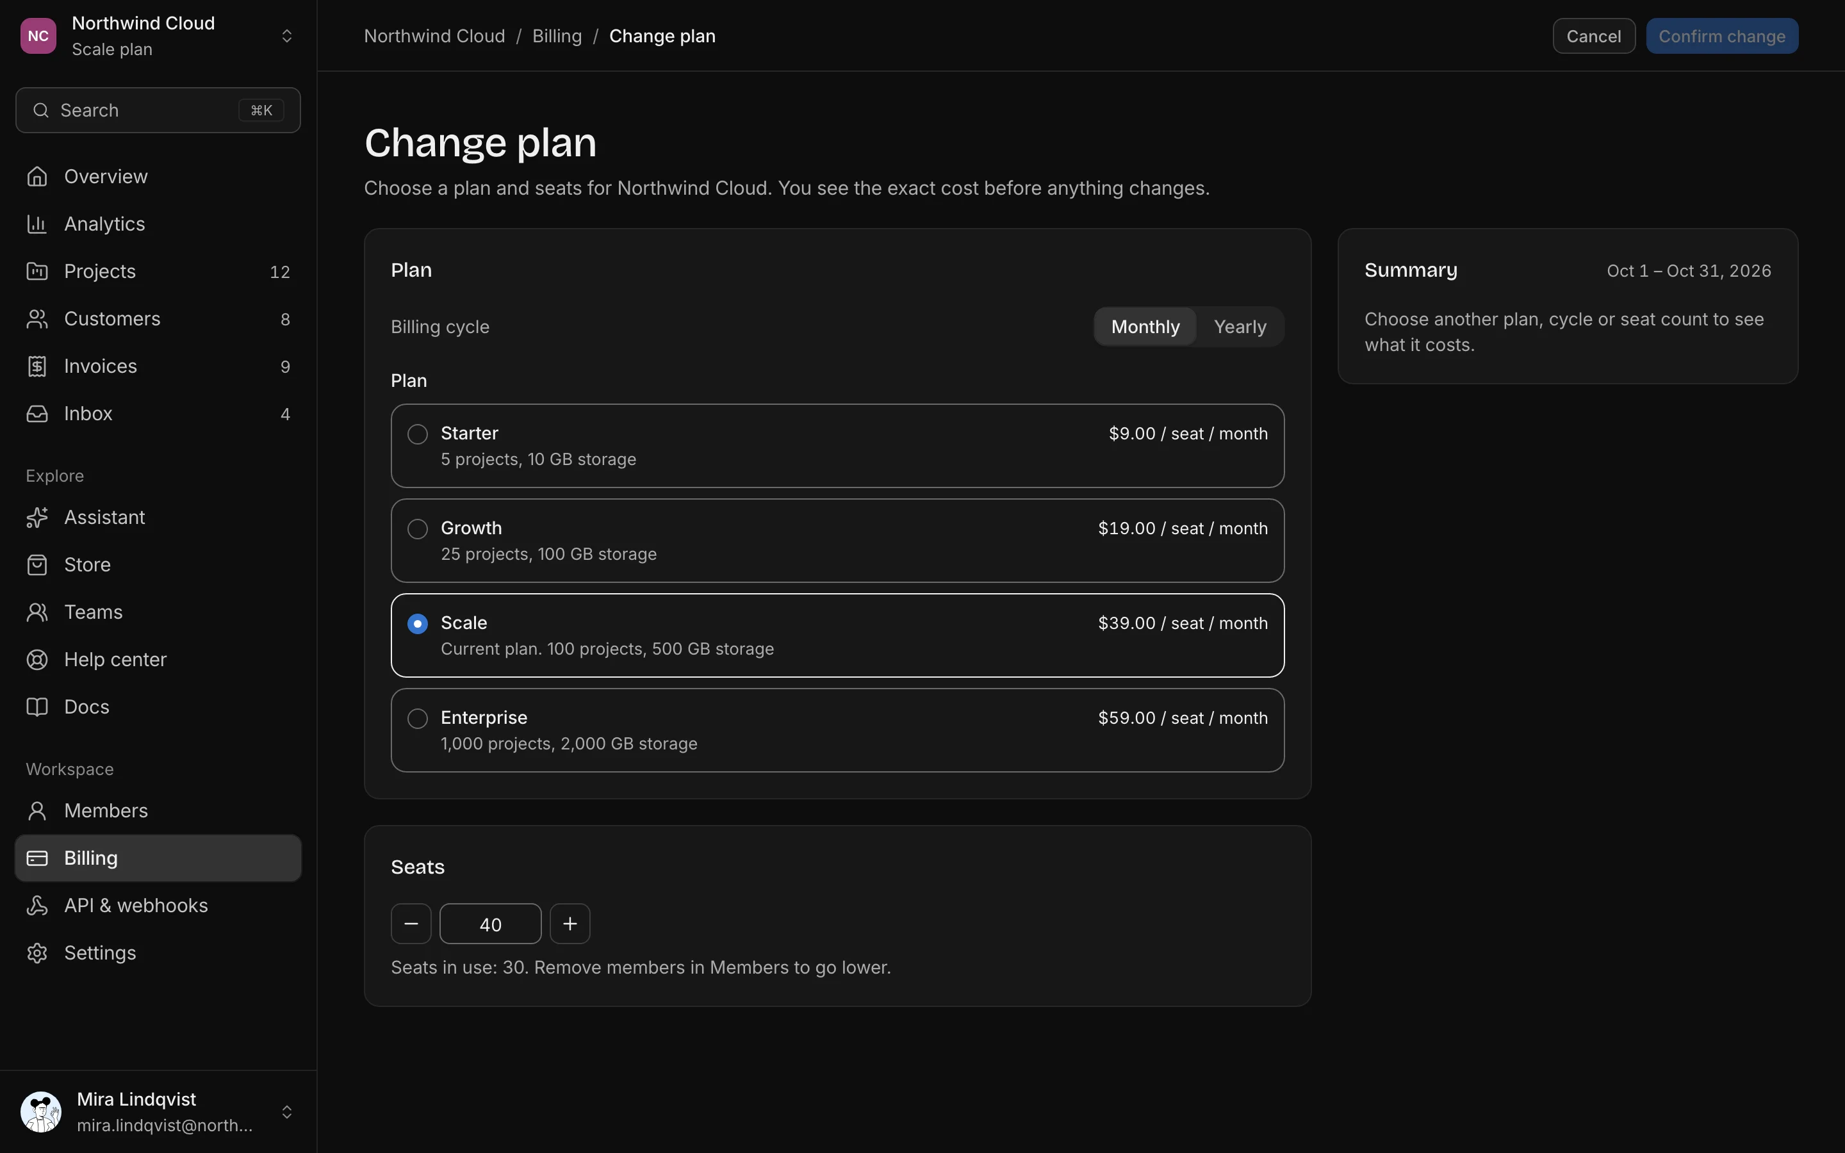Open Analytics via the bar chart icon
The width and height of the screenshot is (1845, 1153).
[x=37, y=224]
